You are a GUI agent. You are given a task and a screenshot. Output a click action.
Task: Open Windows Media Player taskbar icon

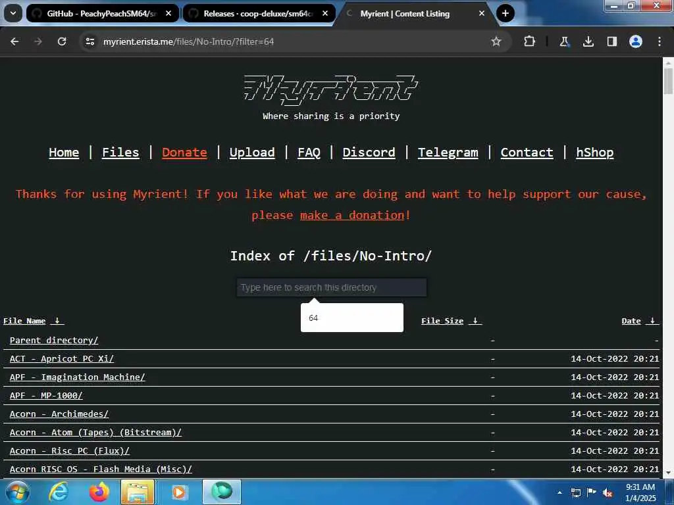coord(178,492)
